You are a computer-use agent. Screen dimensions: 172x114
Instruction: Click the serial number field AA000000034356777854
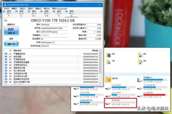click(54, 28)
